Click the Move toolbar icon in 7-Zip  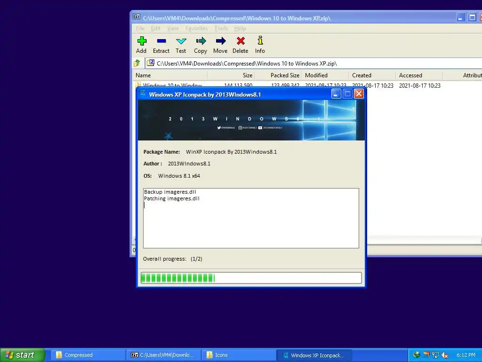220,45
